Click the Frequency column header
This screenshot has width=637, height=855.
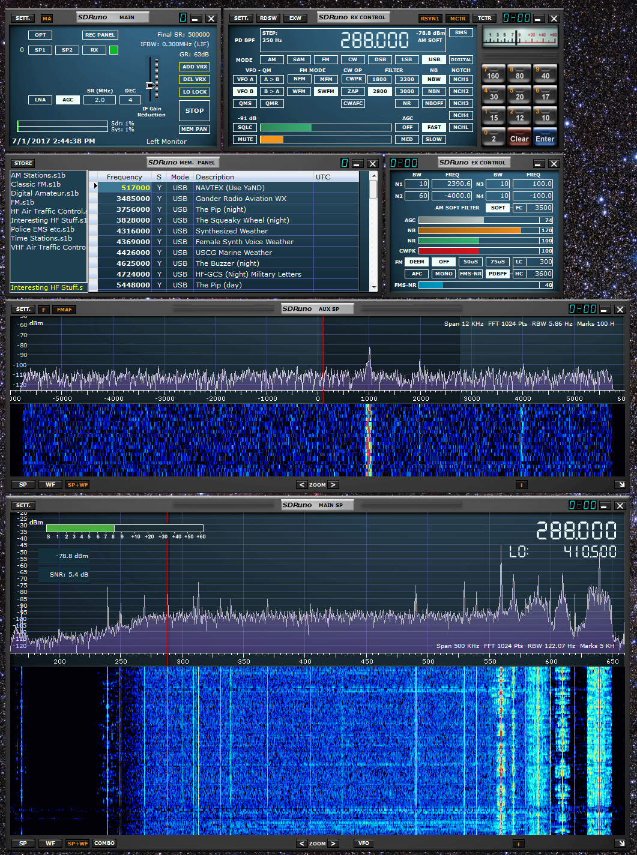tap(124, 177)
